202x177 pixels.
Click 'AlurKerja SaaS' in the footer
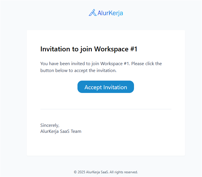click(97, 172)
